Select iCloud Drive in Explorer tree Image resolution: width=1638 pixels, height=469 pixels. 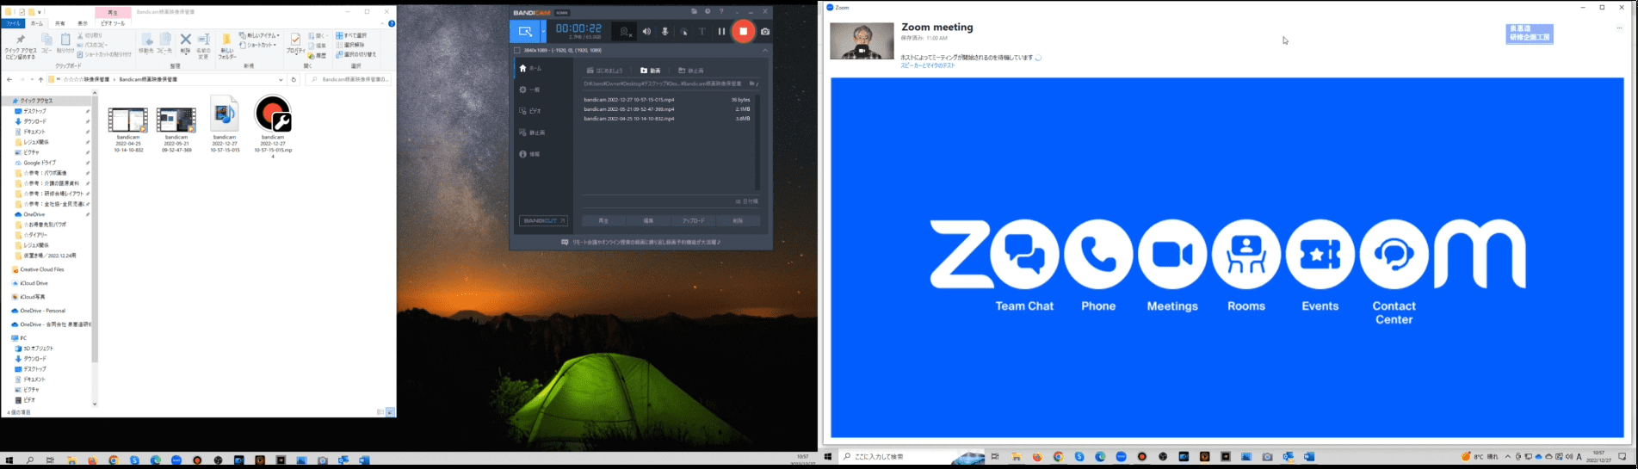click(x=34, y=283)
